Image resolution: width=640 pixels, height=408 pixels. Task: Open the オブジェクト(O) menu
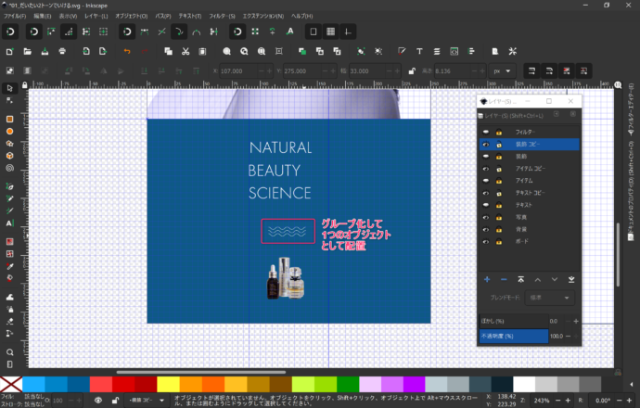pyautogui.click(x=132, y=16)
